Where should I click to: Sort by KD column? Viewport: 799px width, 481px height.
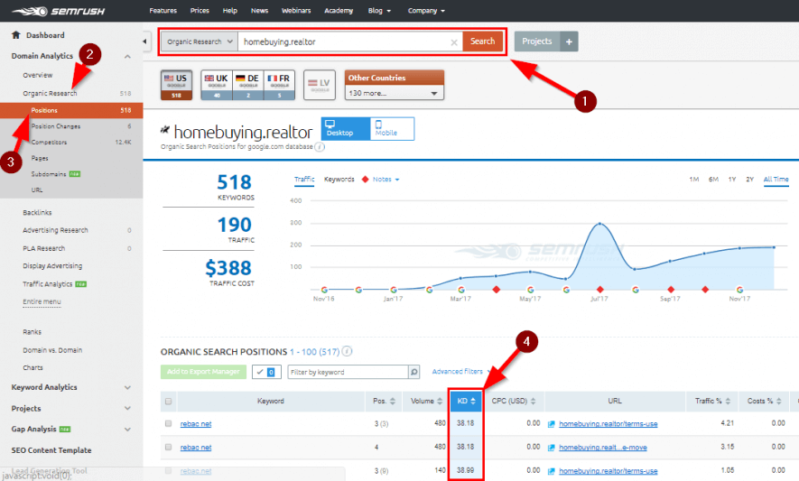point(466,401)
